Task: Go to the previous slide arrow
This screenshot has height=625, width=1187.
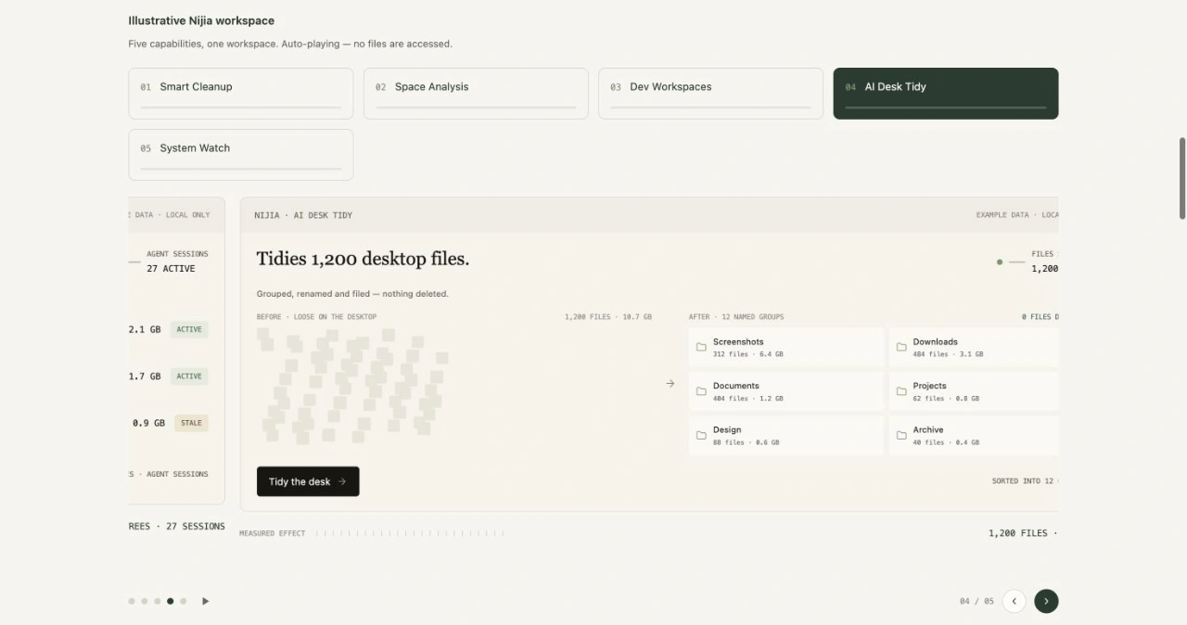Action: coord(1015,601)
